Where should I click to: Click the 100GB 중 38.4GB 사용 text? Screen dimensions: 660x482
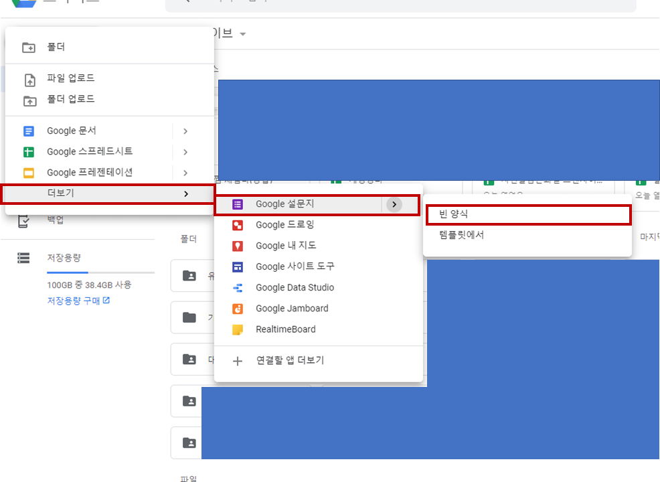tap(89, 285)
